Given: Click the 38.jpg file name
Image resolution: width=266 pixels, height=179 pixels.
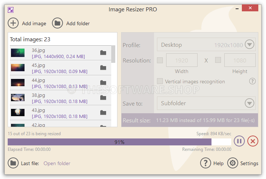Looking at the screenshot, I should click(38, 95).
